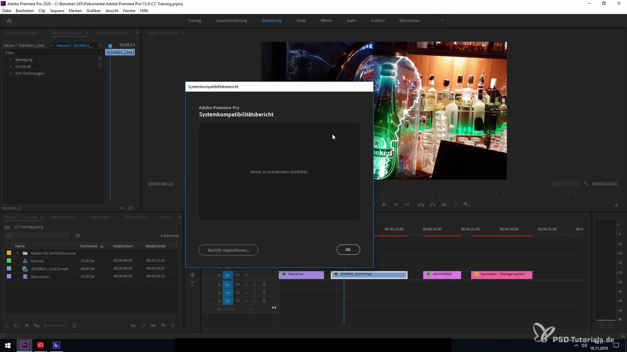Click the project panel Find magnifier icon
This screenshot has width=627, height=352.
pyautogui.click(x=144, y=326)
